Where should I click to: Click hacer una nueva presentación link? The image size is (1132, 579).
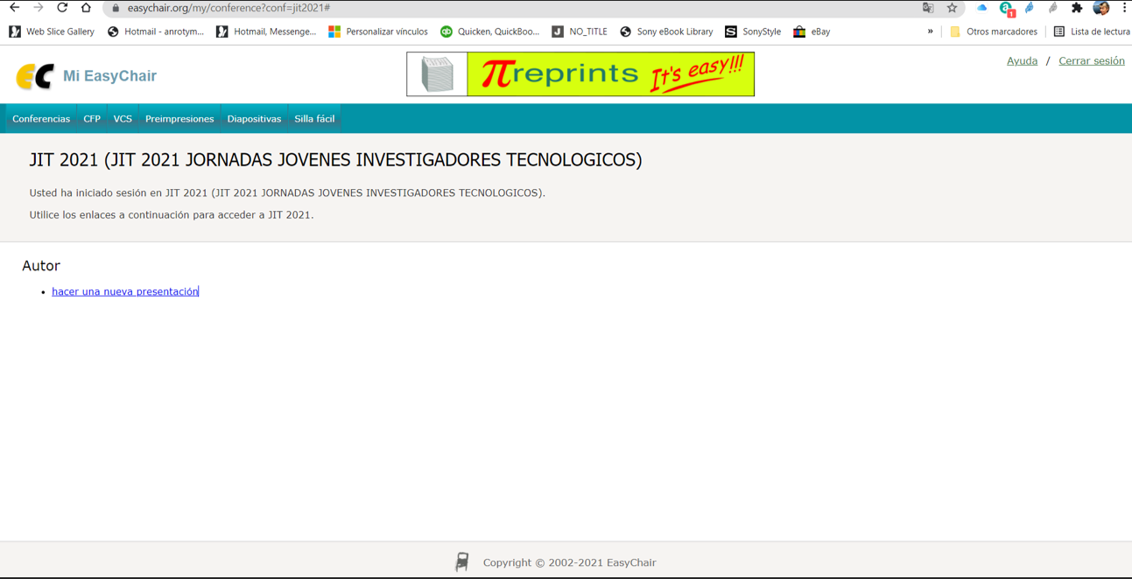(125, 291)
